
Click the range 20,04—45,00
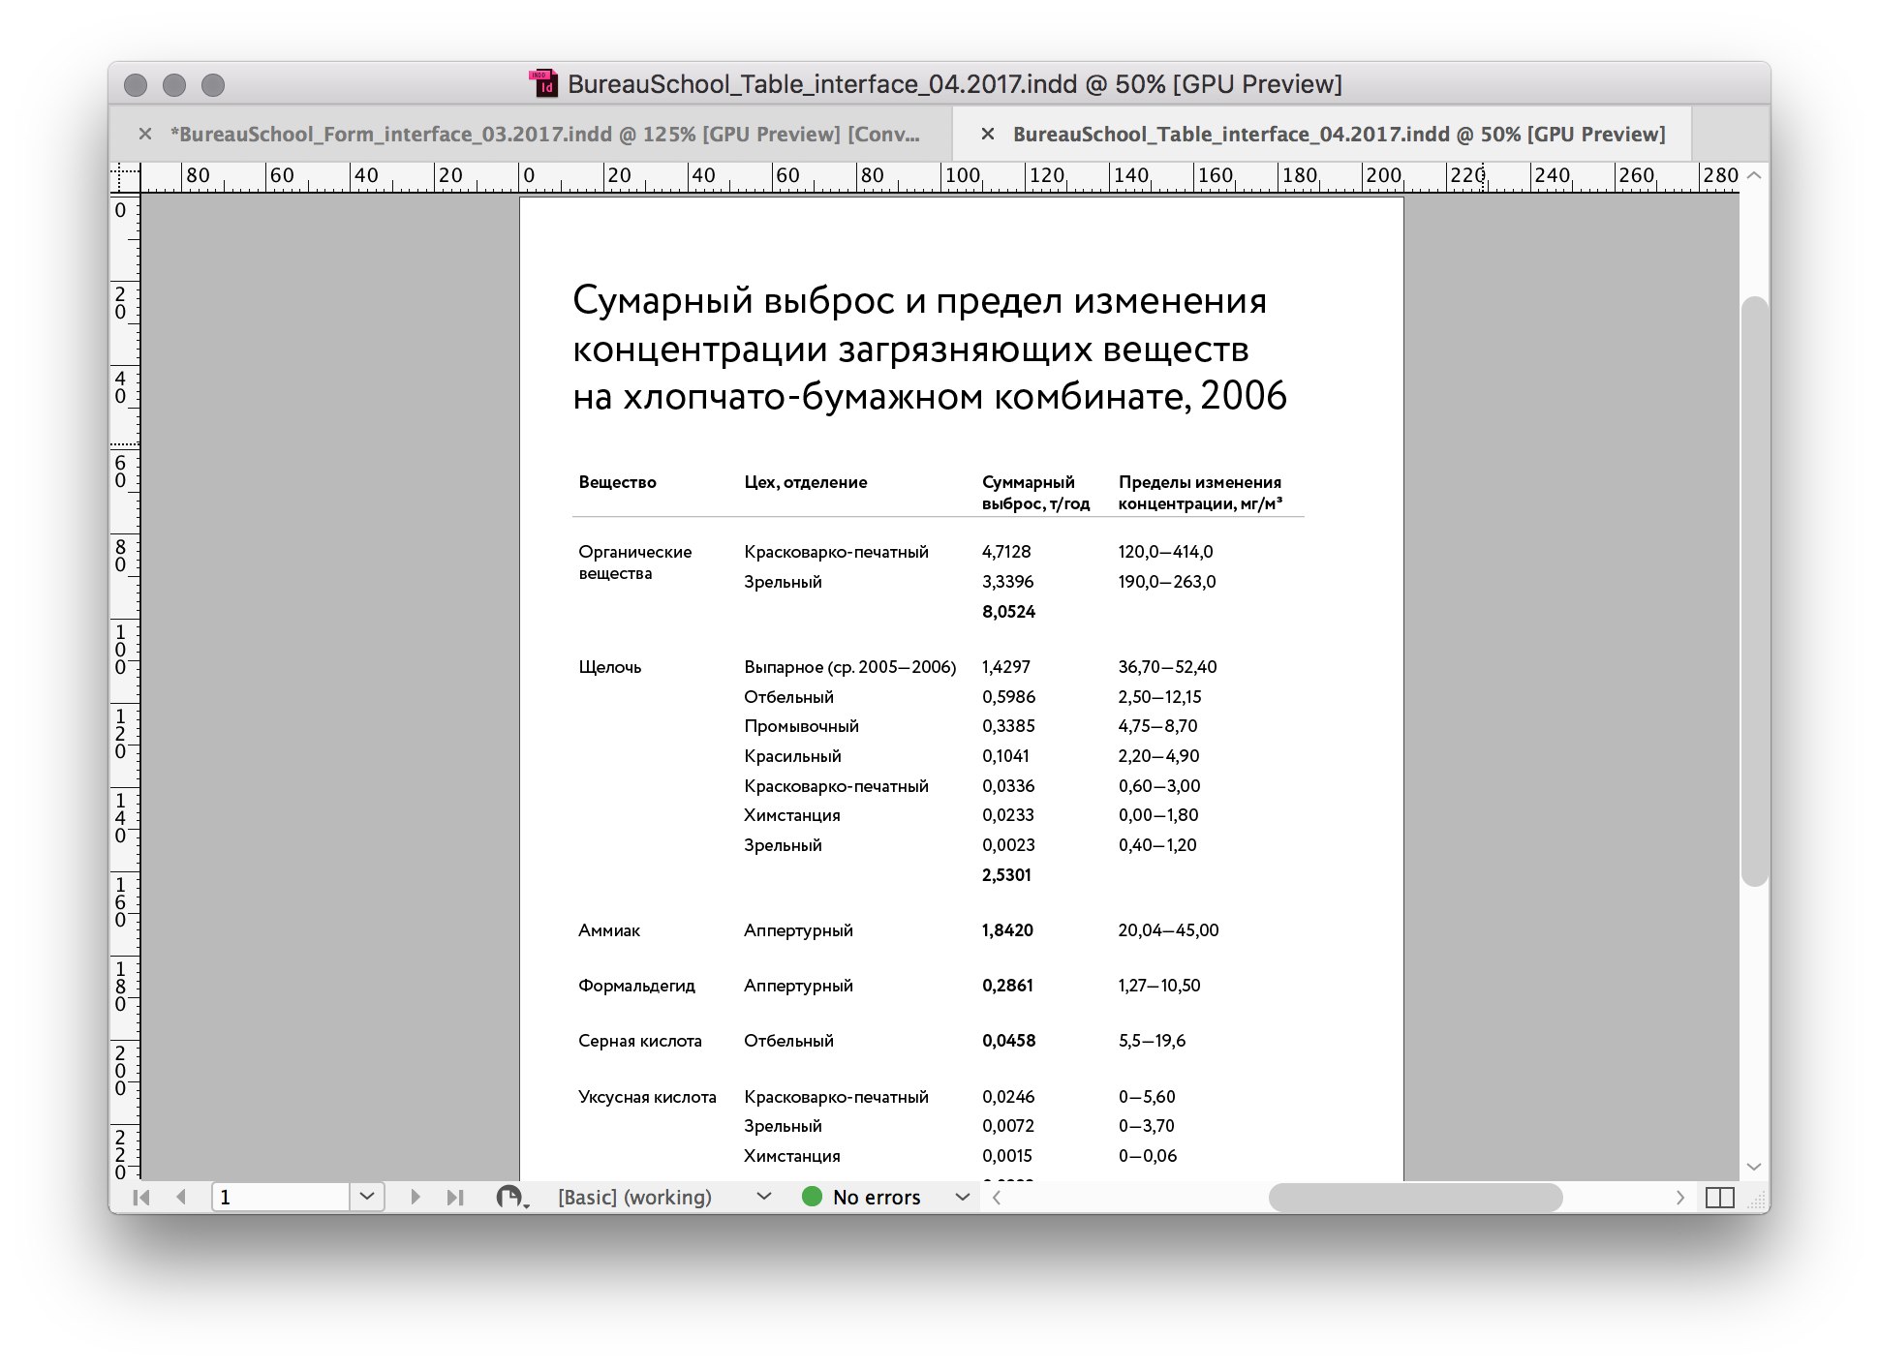click(x=1168, y=930)
